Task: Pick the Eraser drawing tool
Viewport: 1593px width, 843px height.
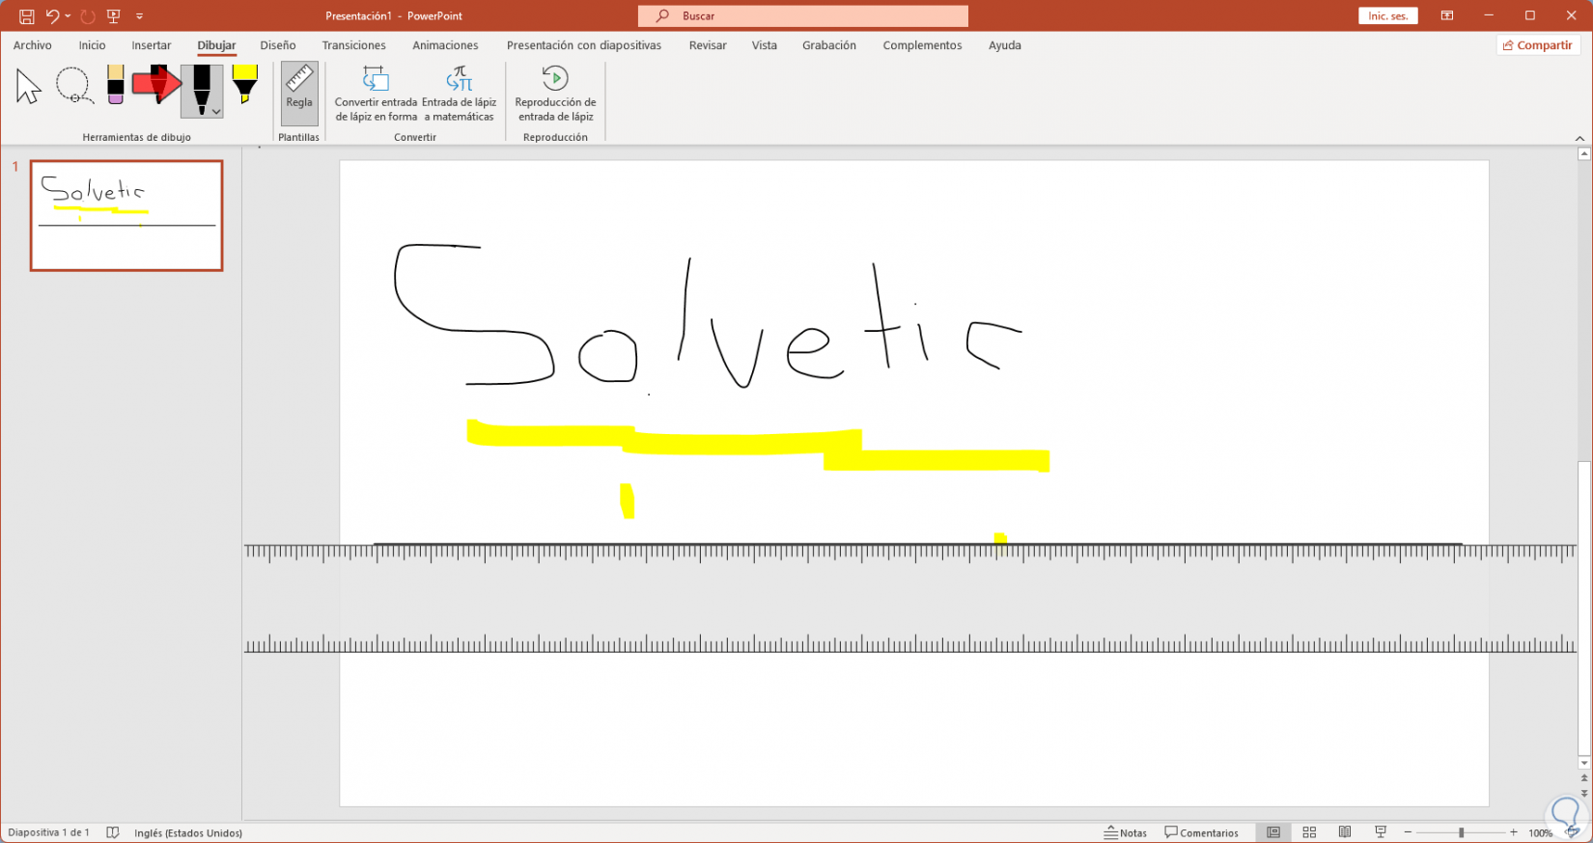Action: 116,85
